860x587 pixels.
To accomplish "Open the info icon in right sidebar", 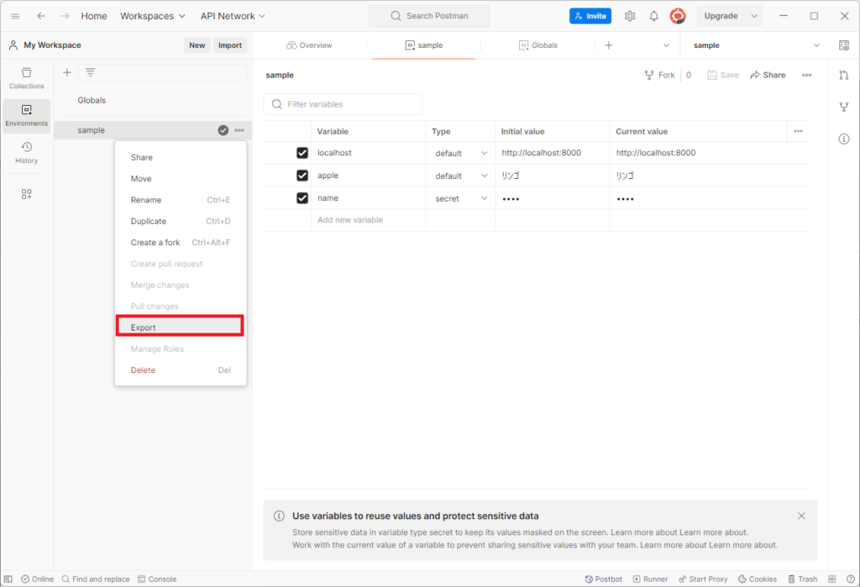I will click(843, 139).
